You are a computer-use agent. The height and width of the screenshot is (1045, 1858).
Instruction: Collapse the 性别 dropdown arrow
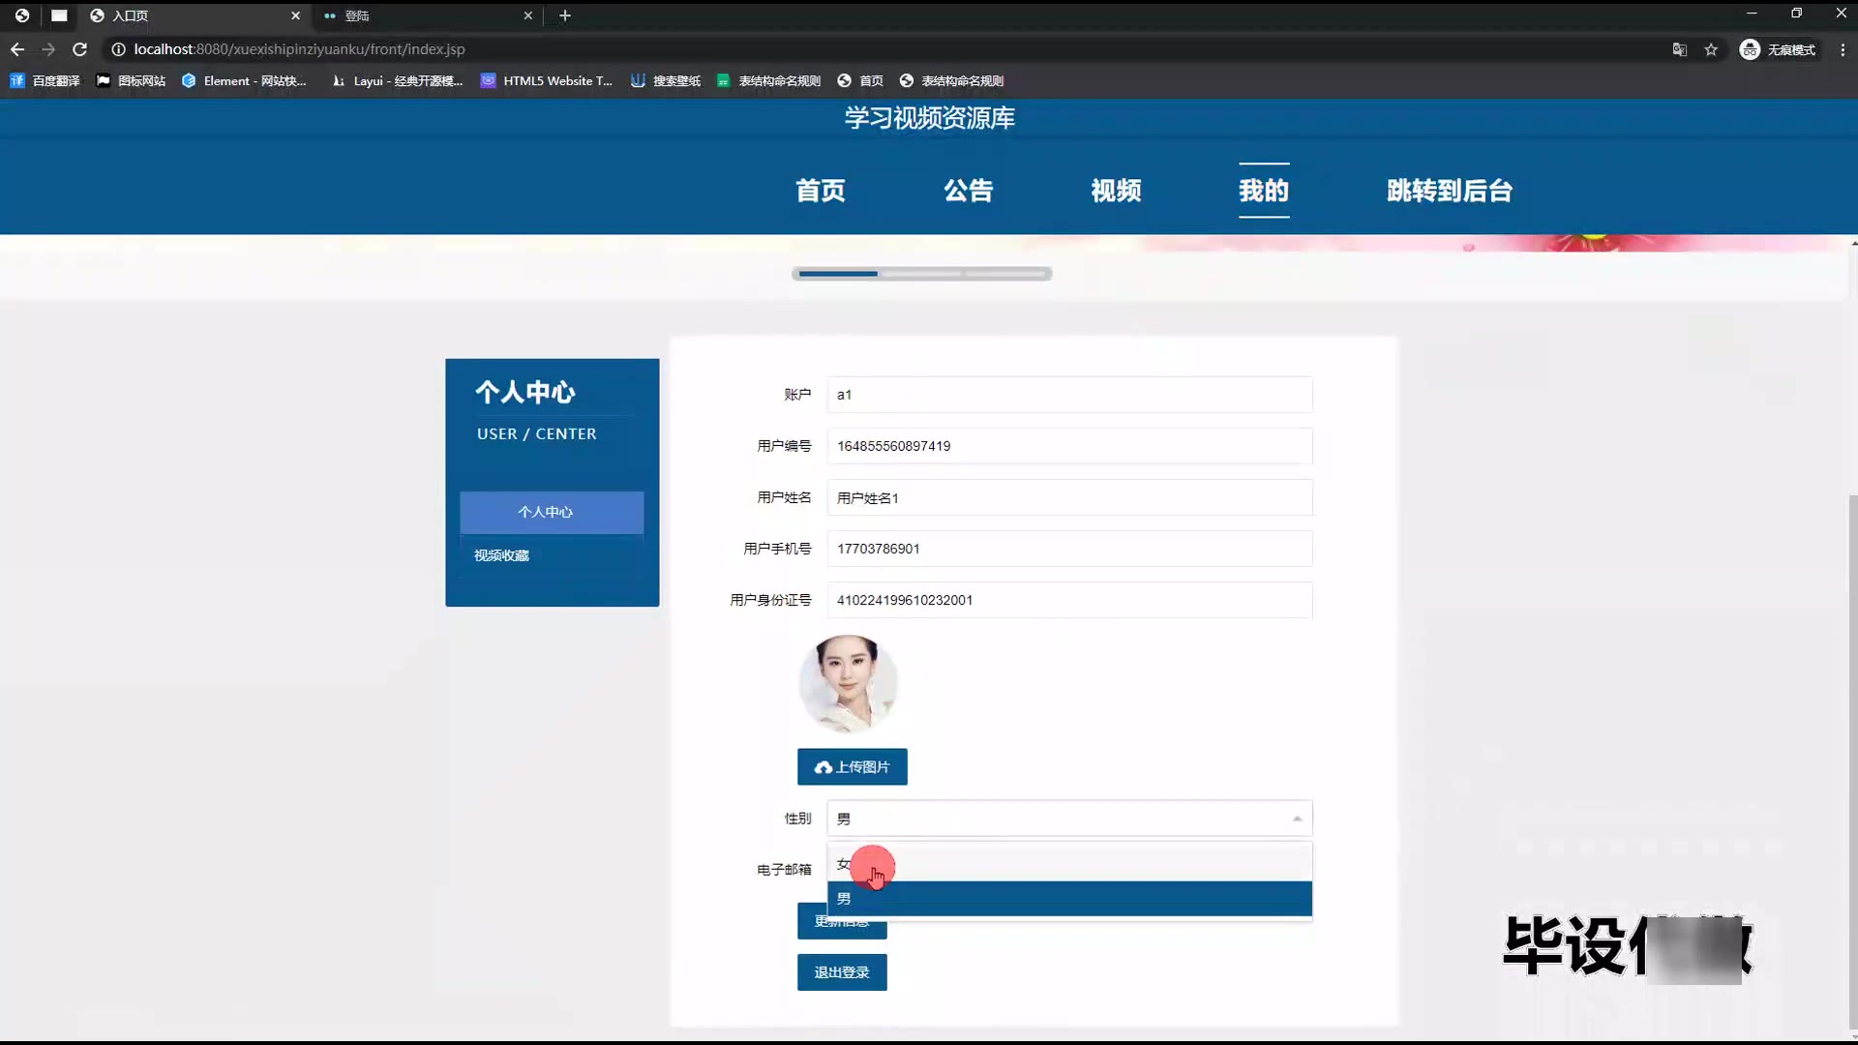tap(1297, 819)
